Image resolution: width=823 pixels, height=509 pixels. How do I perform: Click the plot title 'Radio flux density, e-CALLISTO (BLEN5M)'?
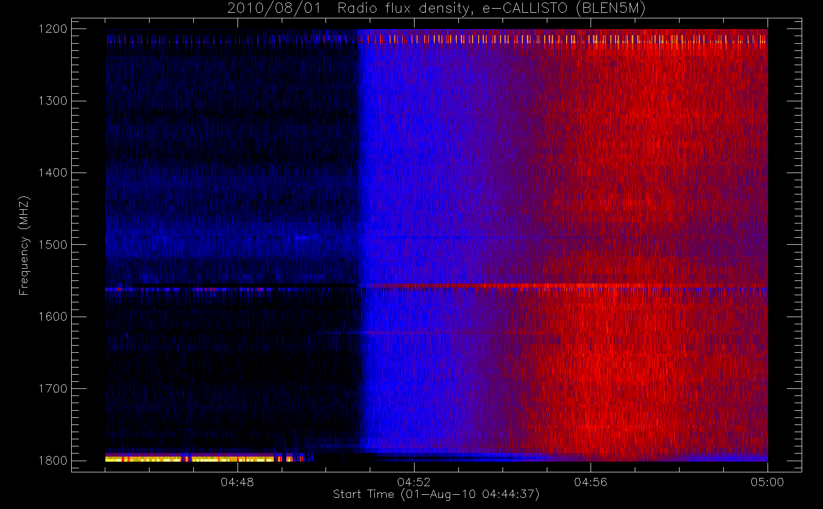pyautogui.click(x=492, y=9)
